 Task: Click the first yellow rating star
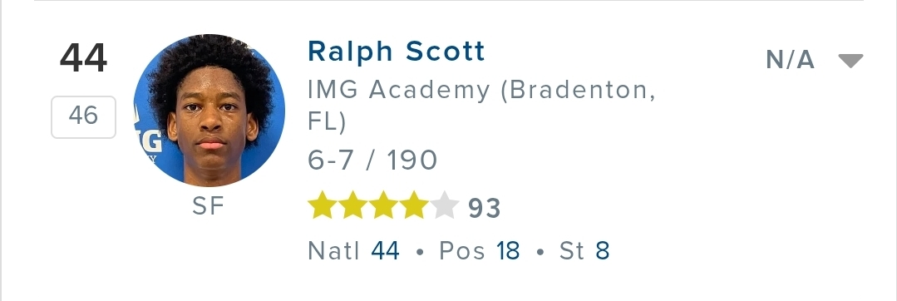point(322,206)
